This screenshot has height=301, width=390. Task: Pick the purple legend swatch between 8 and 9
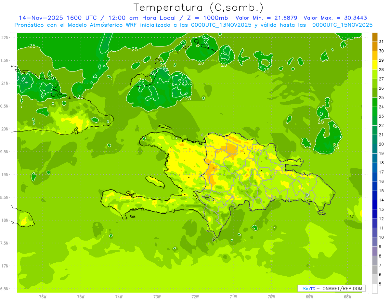(375, 251)
